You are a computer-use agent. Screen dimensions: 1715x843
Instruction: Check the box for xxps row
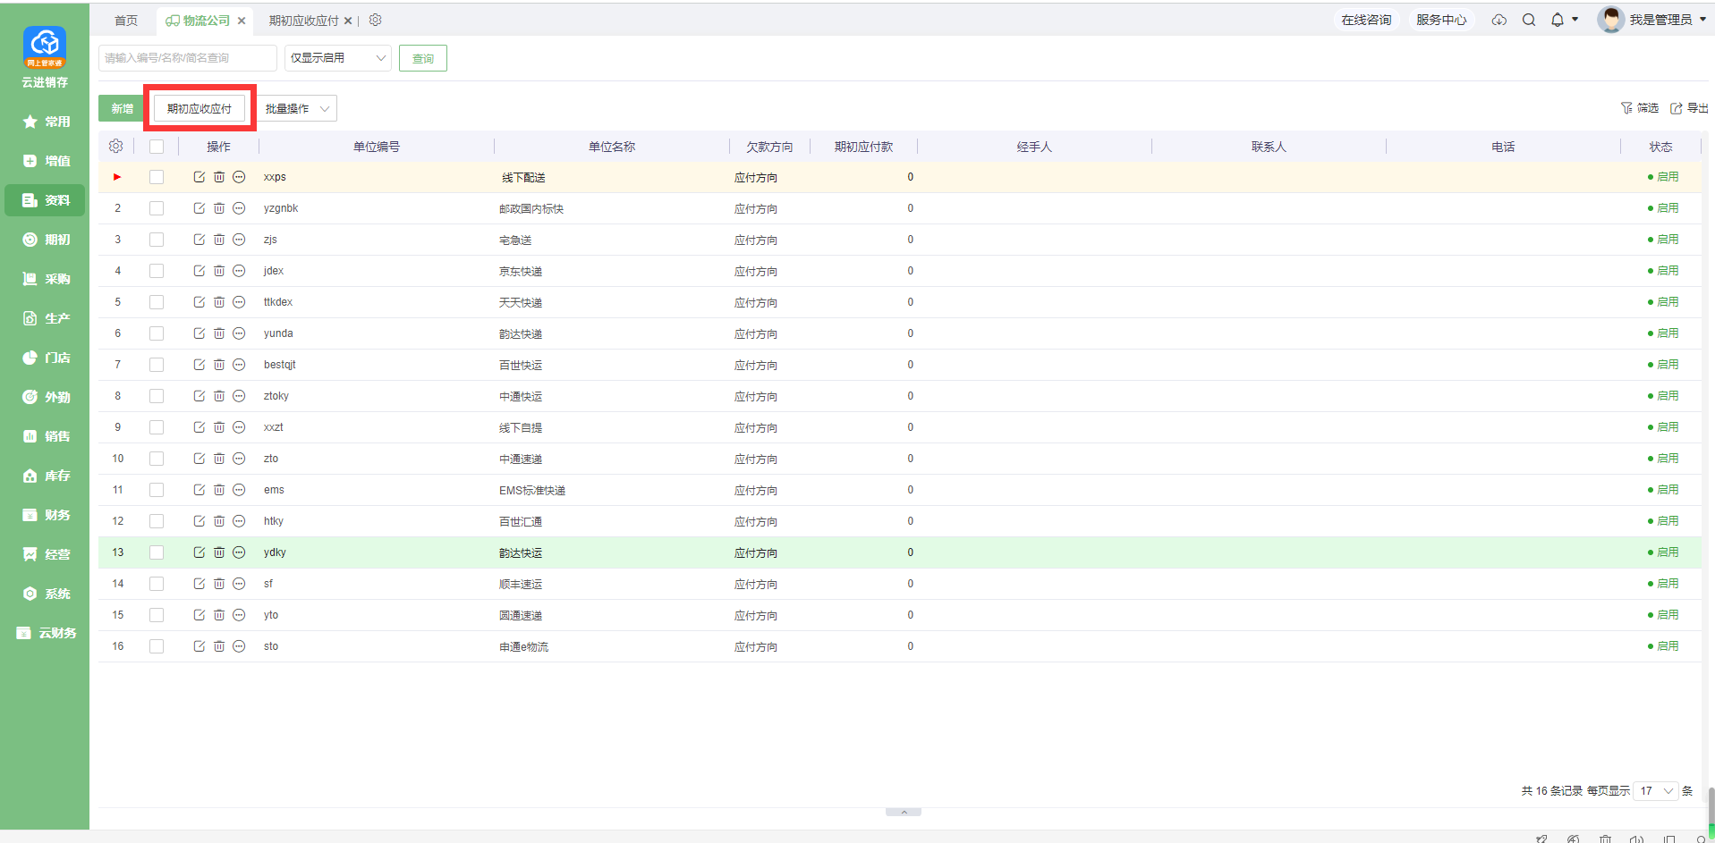(157, 177)
